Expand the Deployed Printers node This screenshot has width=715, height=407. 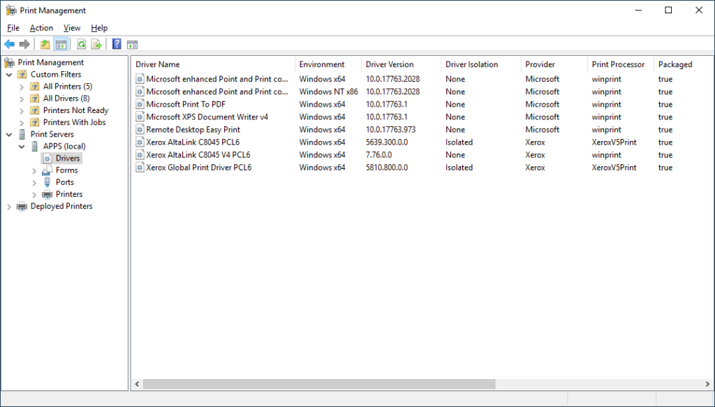click(9, 207)
